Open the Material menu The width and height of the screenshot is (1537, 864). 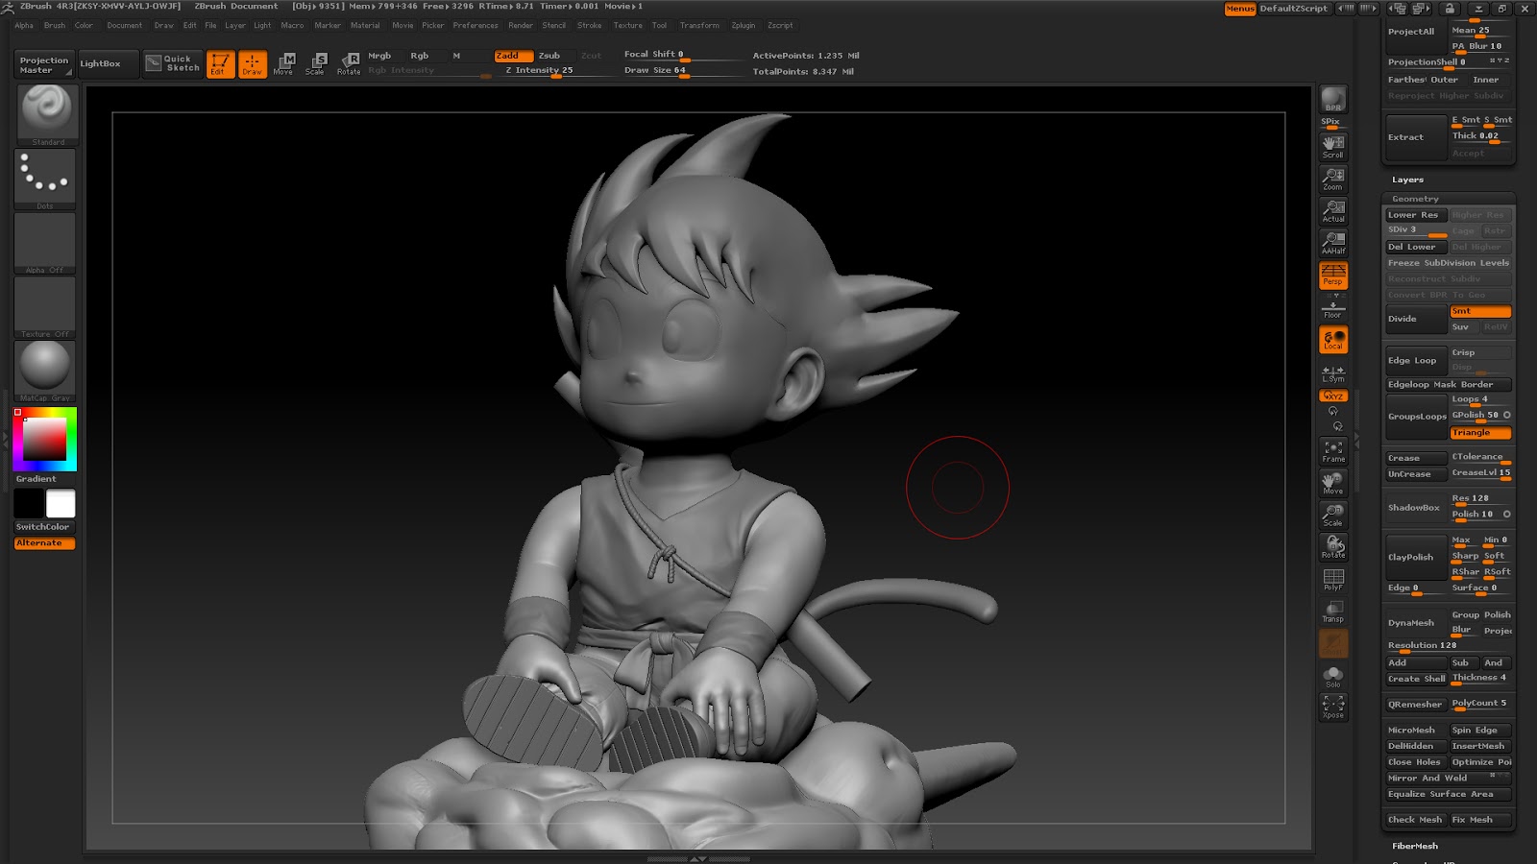365,26
